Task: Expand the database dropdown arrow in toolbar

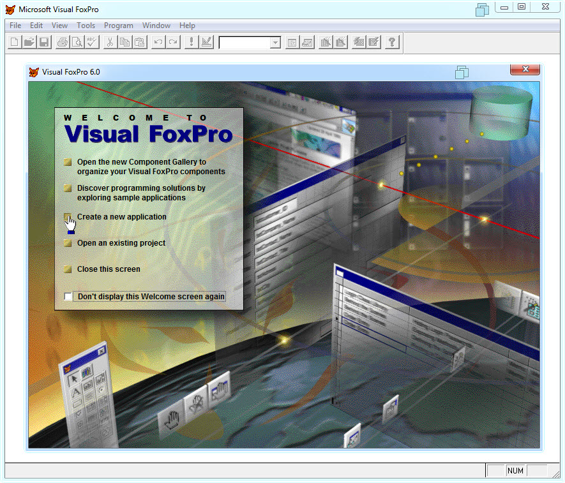Action: click(x=275, y=43)
